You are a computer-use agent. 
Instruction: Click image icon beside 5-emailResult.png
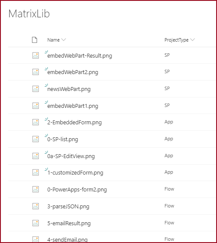click(36, 223)
